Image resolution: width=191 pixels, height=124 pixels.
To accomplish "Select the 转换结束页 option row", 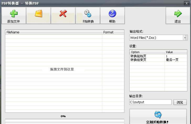I will (x=158, y=60).
